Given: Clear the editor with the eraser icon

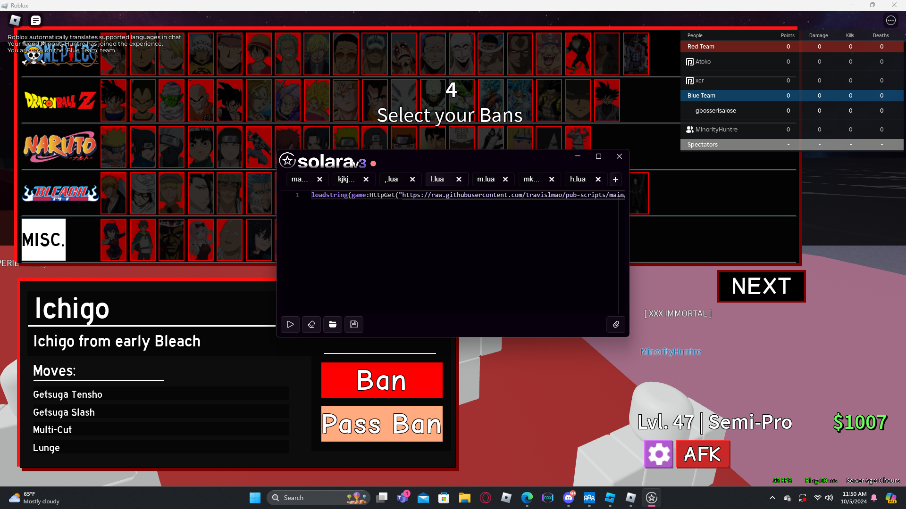Looking at the screenshot, I should pyautogui.click(x=311, y=324).
